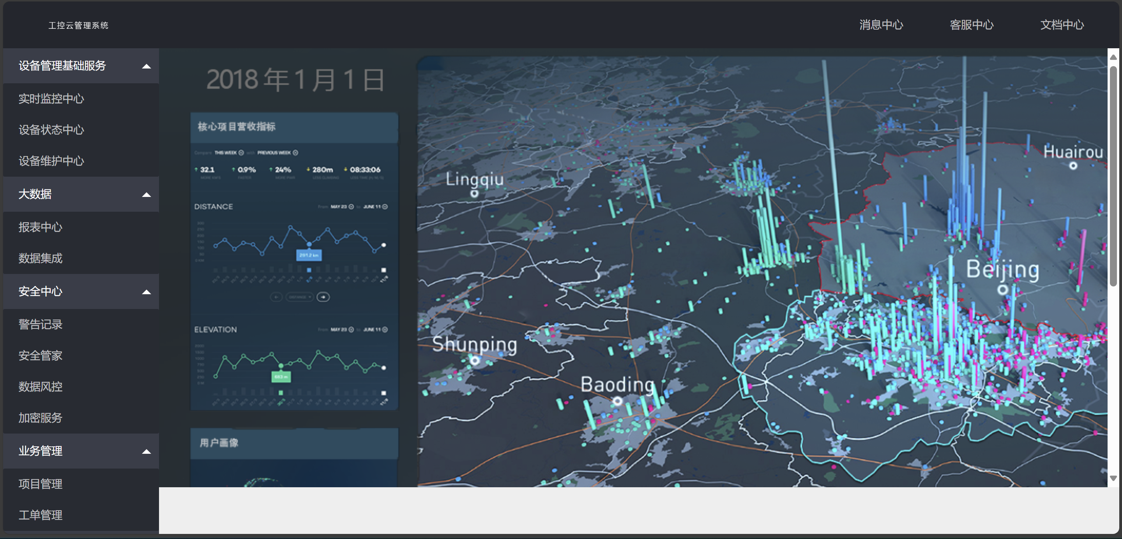Screen dimensions: 1122x539
Task: Select the Baoding city marker on map
Action: pyautogui.click(x=617, y=401)
